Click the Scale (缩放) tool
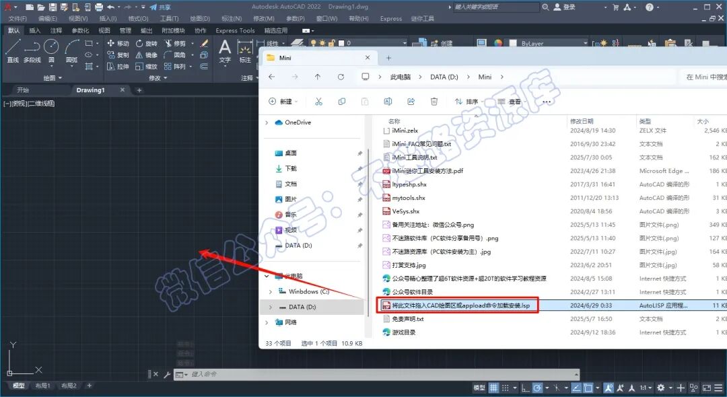The image size is (727, 397). [x=147, y=66]
